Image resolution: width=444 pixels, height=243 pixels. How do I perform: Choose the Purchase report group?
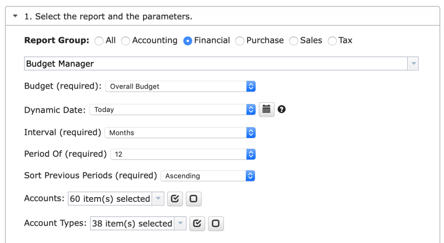coord(239,41)
